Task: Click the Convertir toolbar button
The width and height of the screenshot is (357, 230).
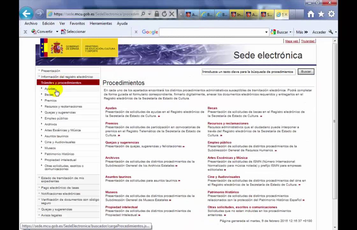Action: point(42,32)
